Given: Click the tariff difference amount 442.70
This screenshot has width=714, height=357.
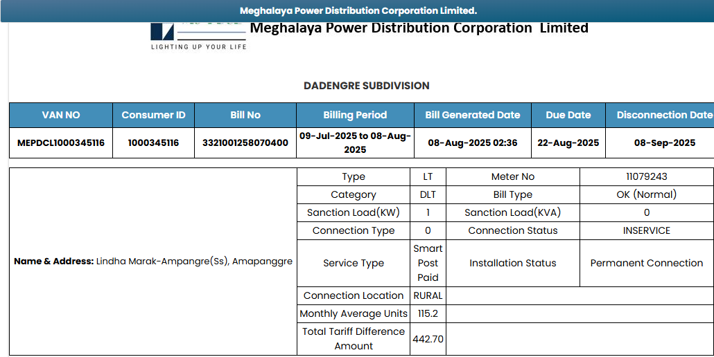Looking at the screenshot, I should click(428, 339).
